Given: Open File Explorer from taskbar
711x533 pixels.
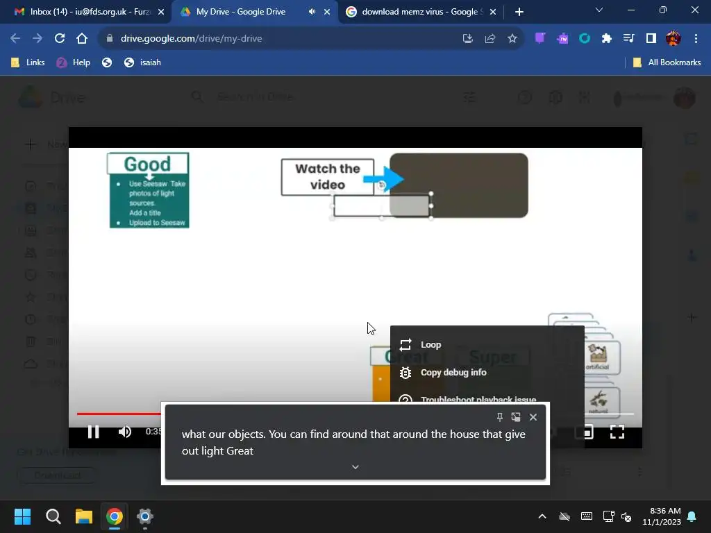Looking at the screenshot, I should click(84, 516).
